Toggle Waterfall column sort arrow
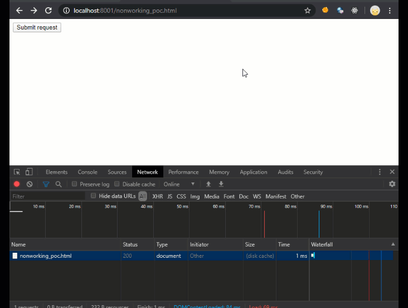This screenshot has width=408, height=308. (x=393, y=244)
